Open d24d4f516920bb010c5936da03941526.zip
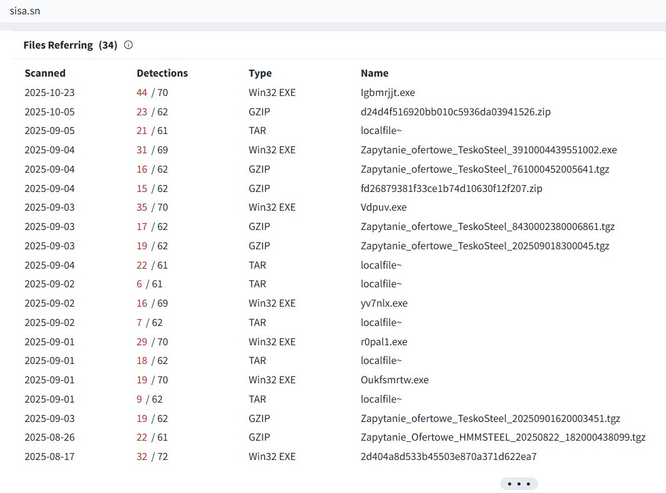 tap(456, 112)
